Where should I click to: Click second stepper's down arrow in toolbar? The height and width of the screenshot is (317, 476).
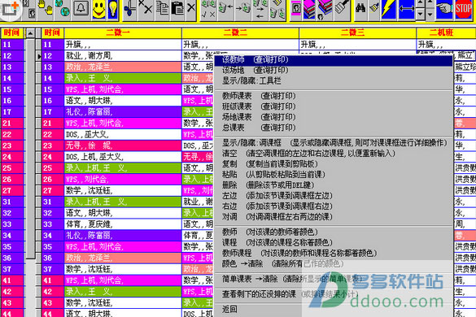pos(430,14)
